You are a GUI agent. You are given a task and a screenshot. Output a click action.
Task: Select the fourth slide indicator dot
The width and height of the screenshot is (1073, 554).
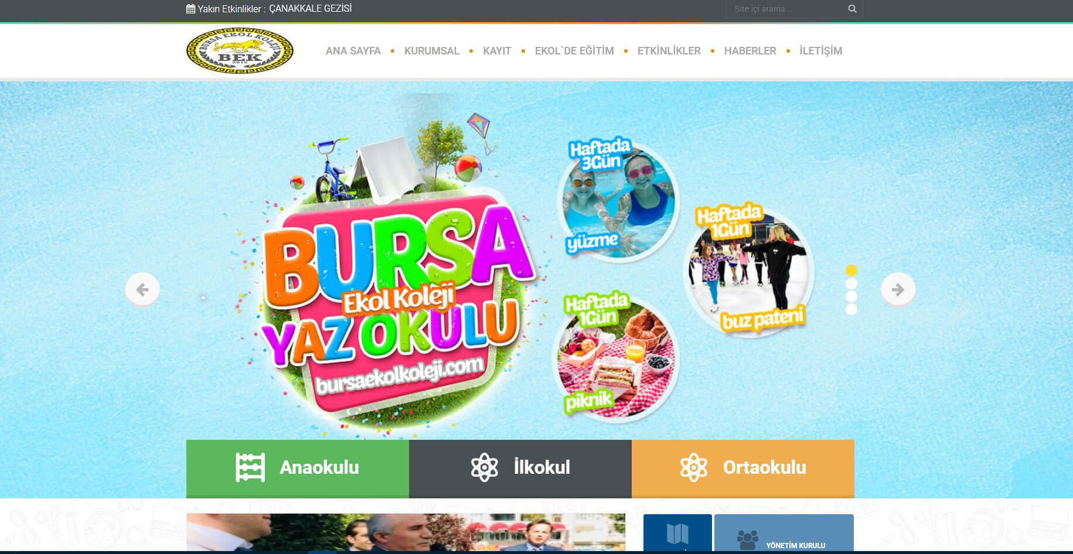point(851,309)
